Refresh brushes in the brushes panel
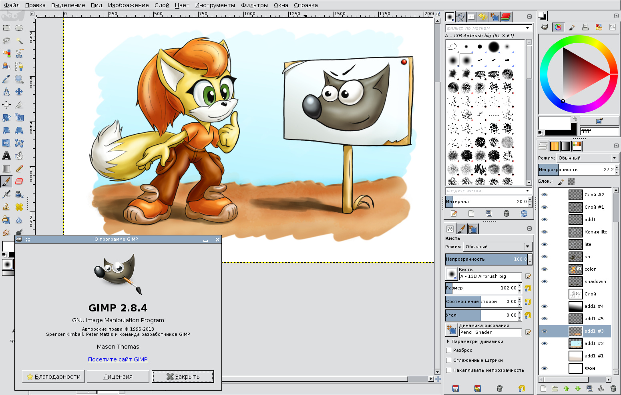The height and width of the screenshot is (395, 621). coord(524,214)
